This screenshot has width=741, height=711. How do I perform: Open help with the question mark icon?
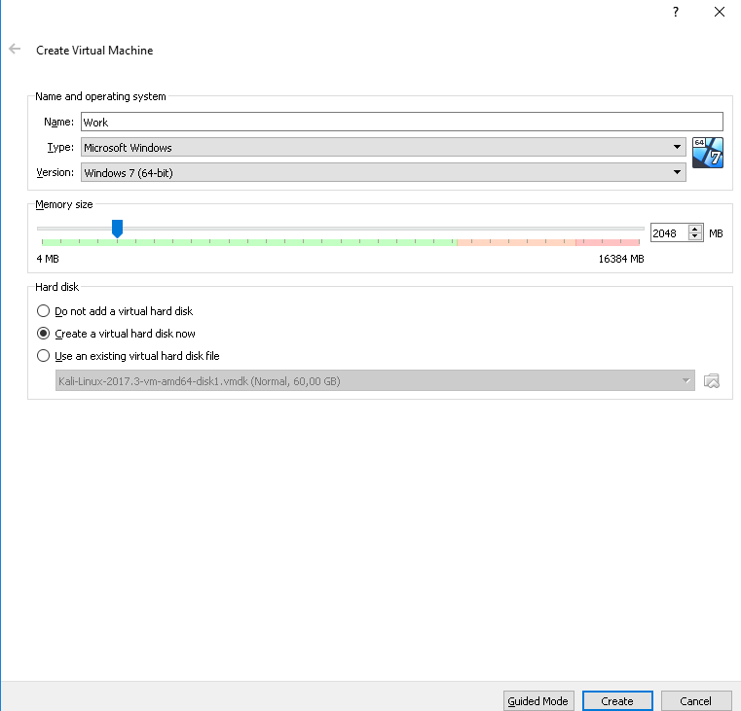pyautogui.click(x=676, y=12)
